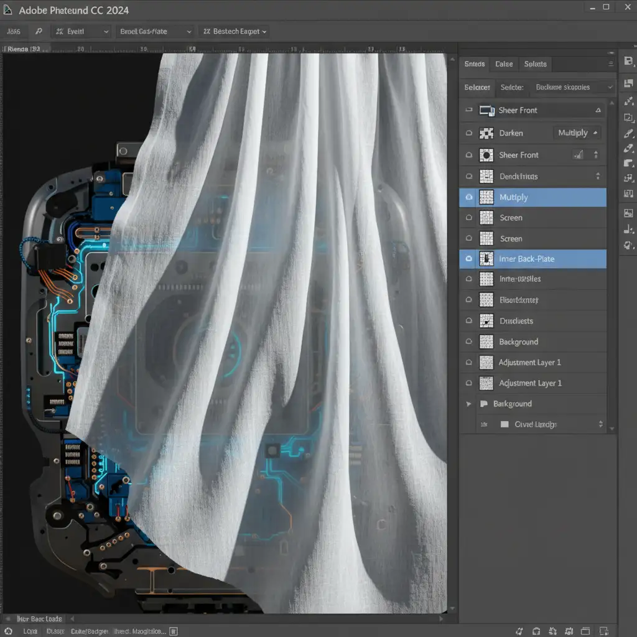Click the Selaces button in layers panel

(477, 88)
